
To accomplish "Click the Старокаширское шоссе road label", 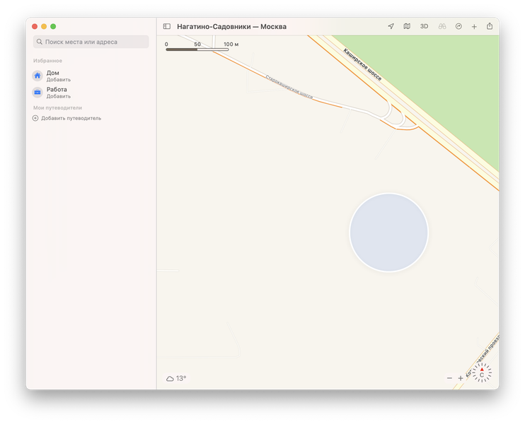I will click(289, 87).
